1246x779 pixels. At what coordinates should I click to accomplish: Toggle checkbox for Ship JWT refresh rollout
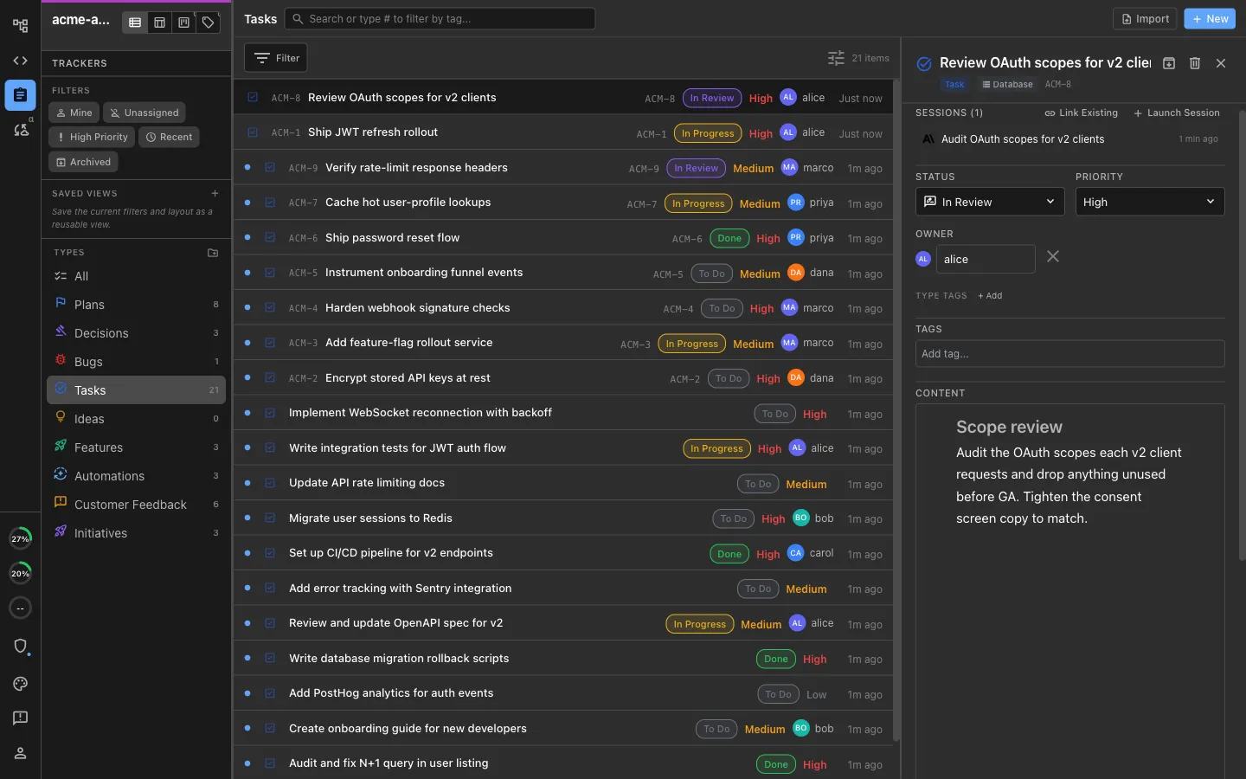[253, 132]
